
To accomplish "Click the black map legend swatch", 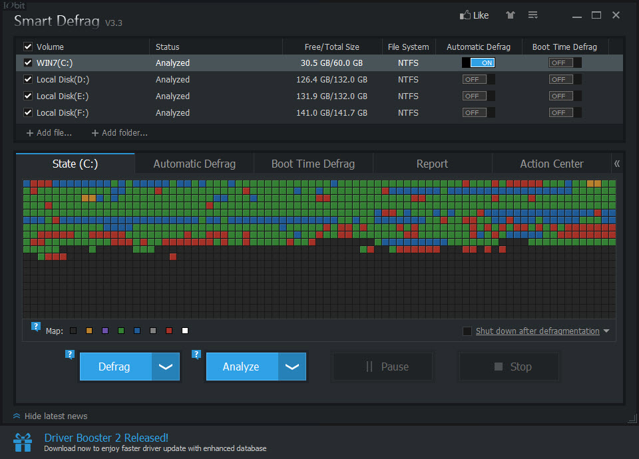I will [x=73, y=331].
